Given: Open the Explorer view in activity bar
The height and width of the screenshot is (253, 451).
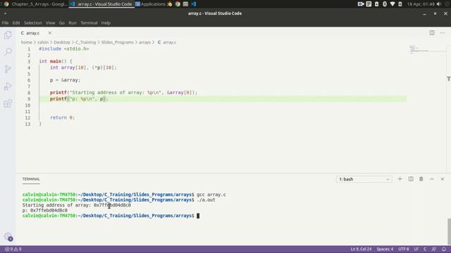Looking at the screenshot, I should (x=8, y=35).
